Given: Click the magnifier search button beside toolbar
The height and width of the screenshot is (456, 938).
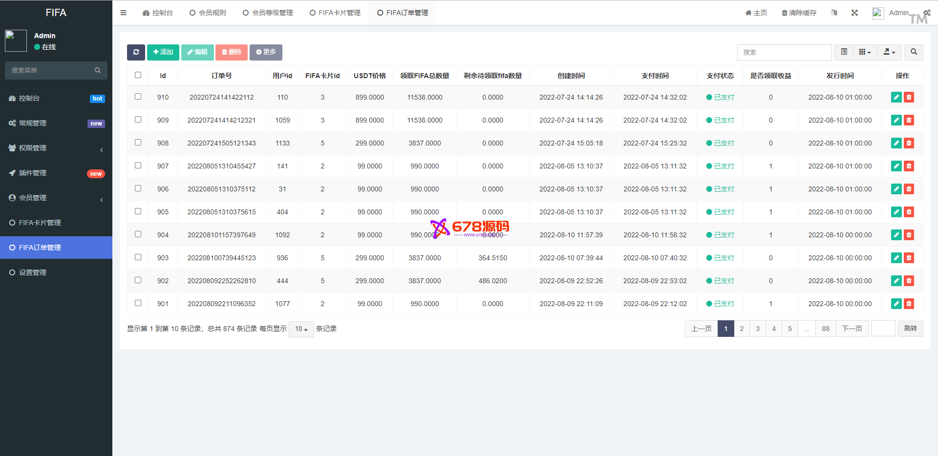Looking at the screenshot, I should tap(914, 52).
